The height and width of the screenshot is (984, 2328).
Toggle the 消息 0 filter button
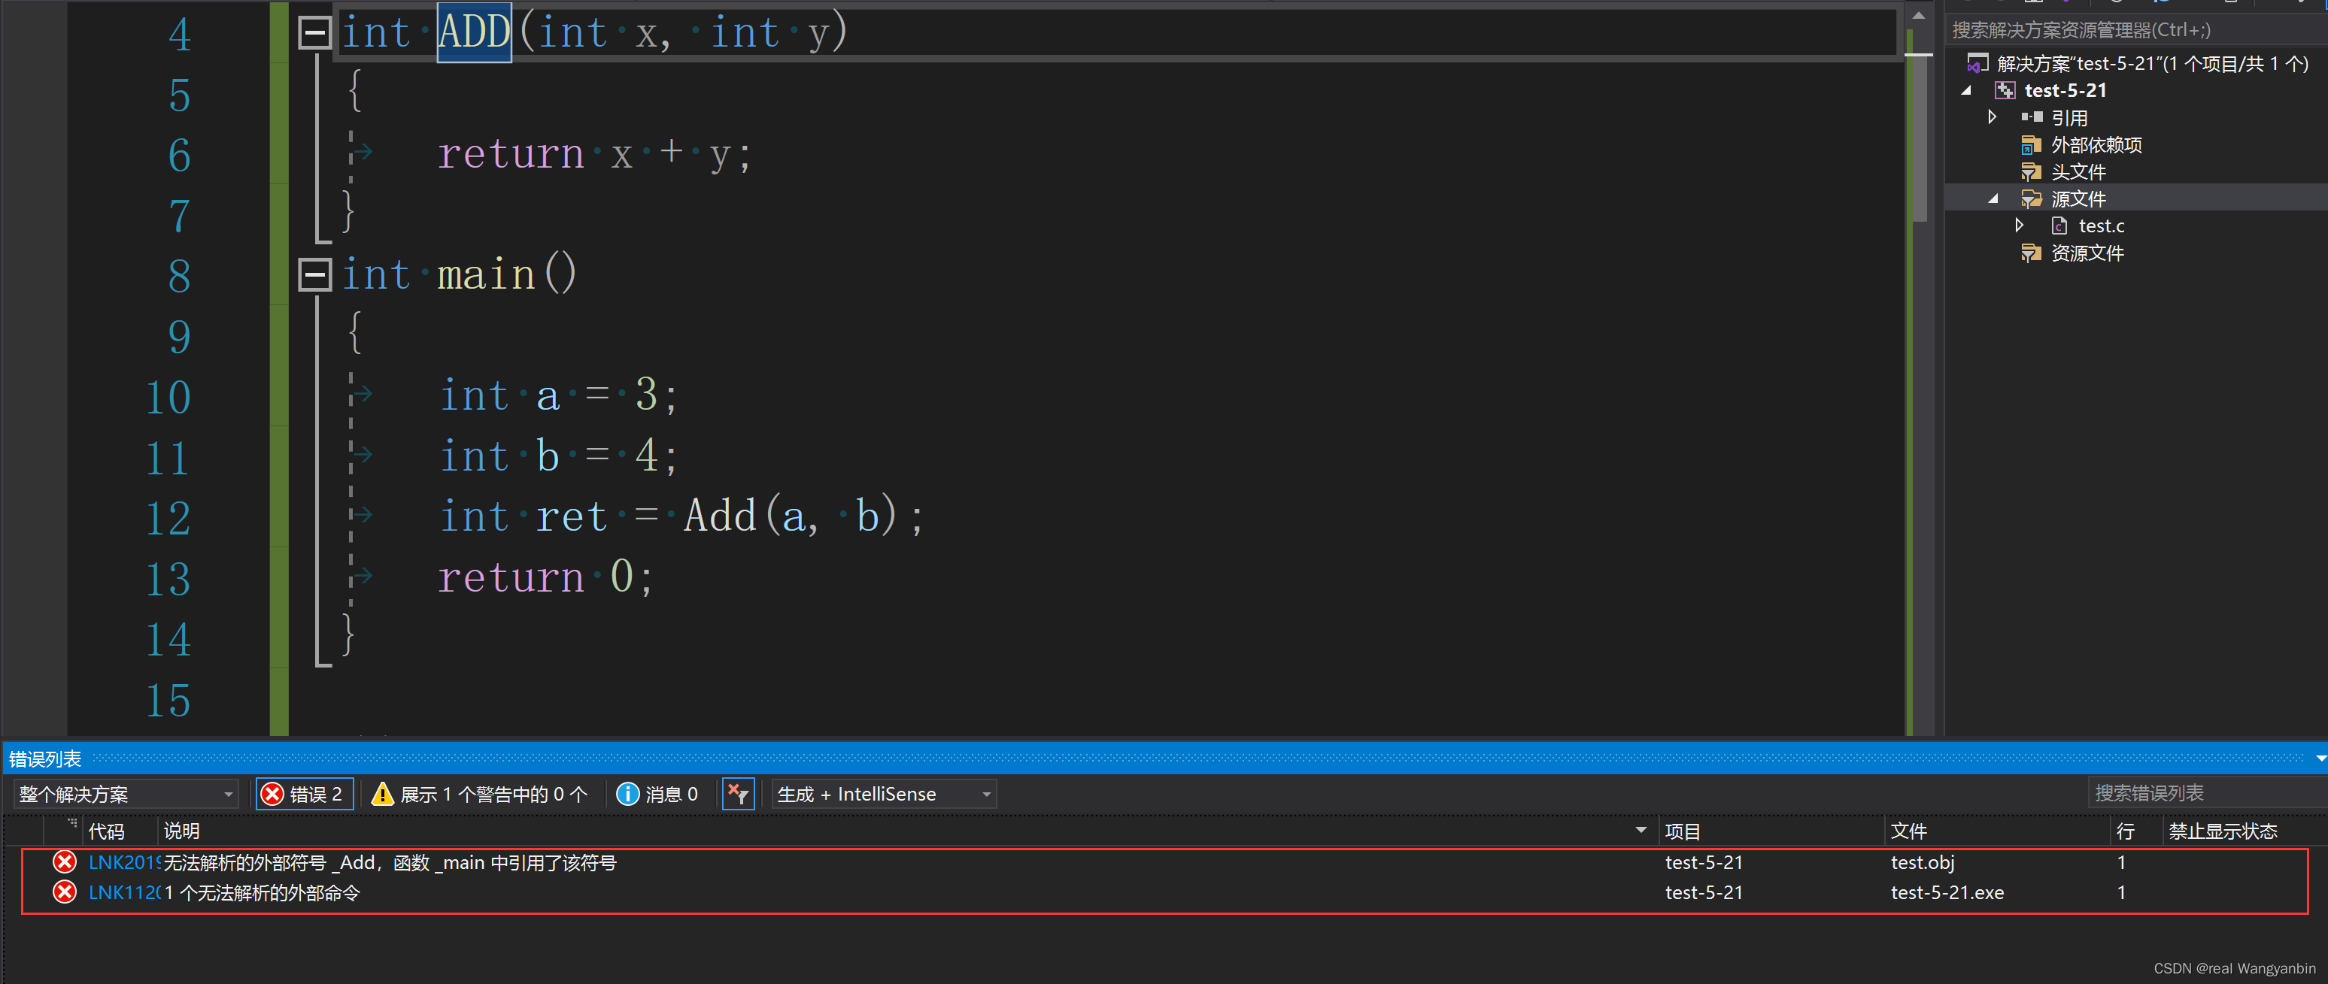(657, 793)
